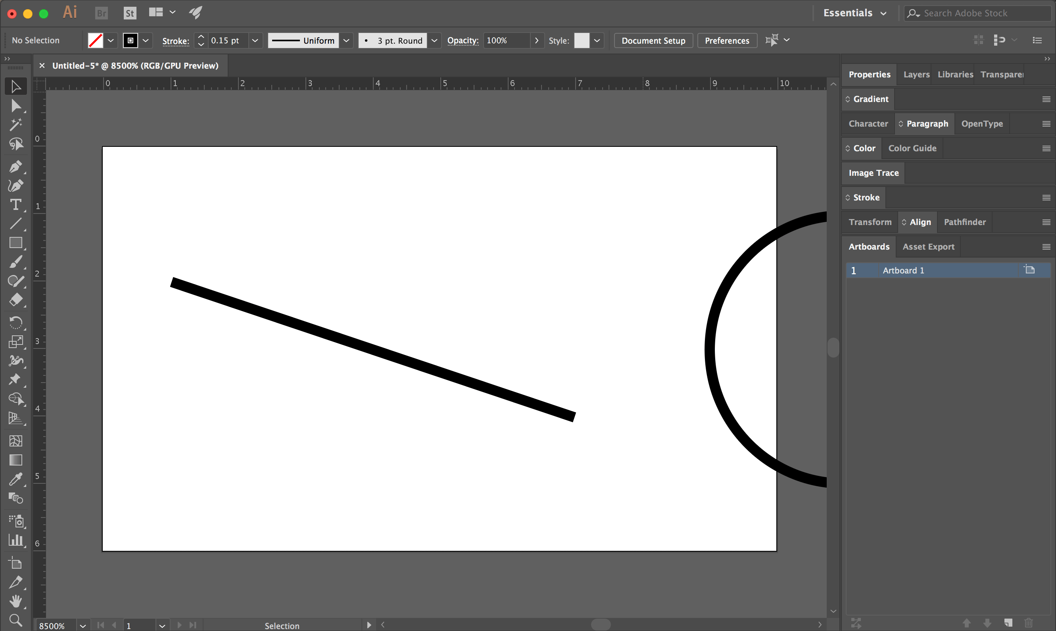Open the Uniform width profile dropdown
1056x631 pixels.
pos(346,40)
